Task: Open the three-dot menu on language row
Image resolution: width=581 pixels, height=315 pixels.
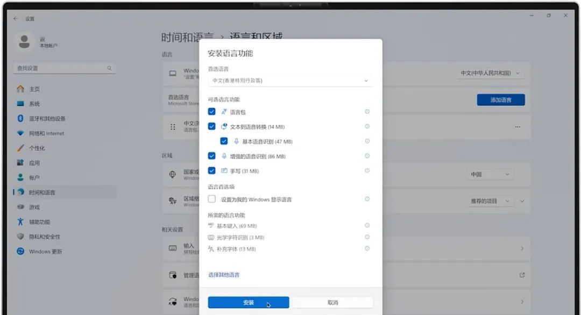Action: 518,127
